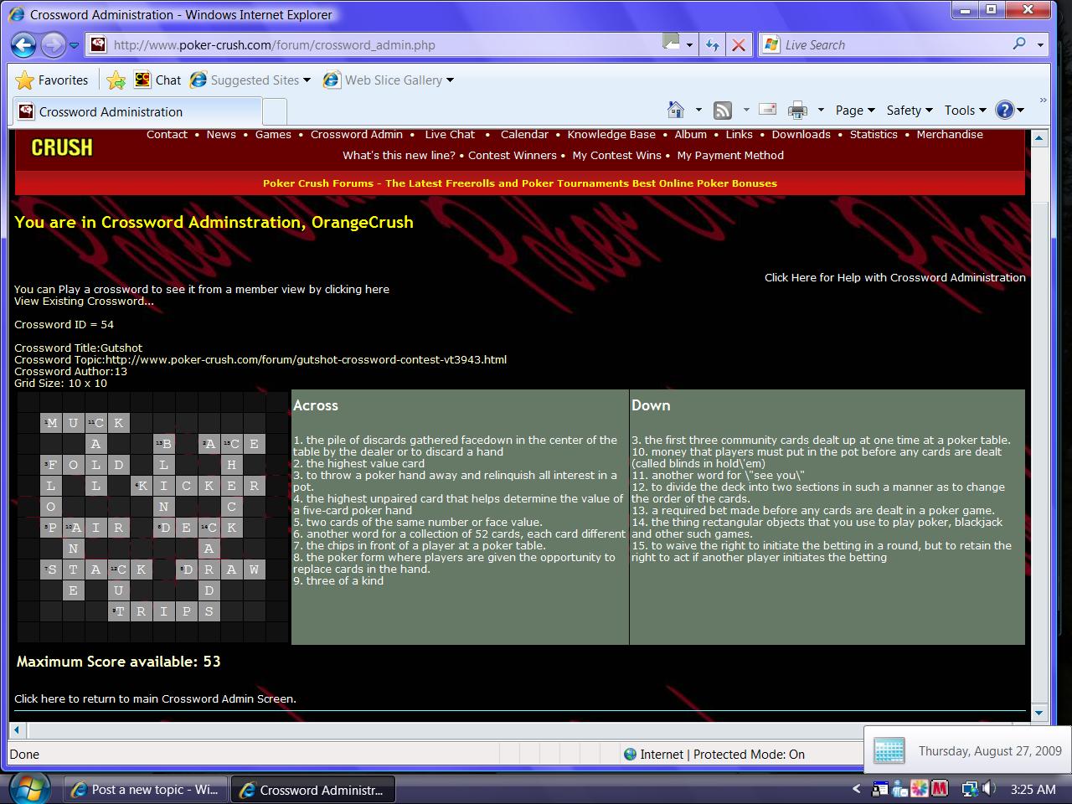Click the magnifier icon to run Live Search
Viewport: 1072px width, 804px height.
click(x=1018, y=44)
